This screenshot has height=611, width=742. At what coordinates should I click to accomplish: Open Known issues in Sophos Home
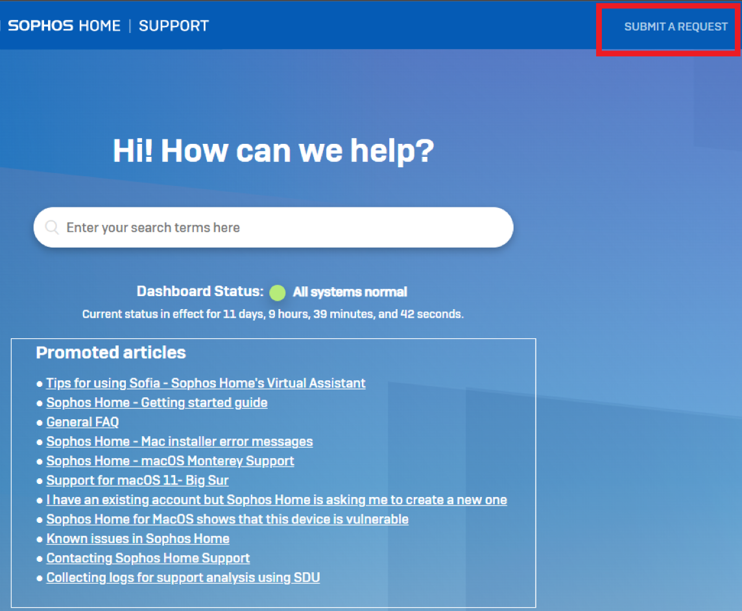(138, 538)
